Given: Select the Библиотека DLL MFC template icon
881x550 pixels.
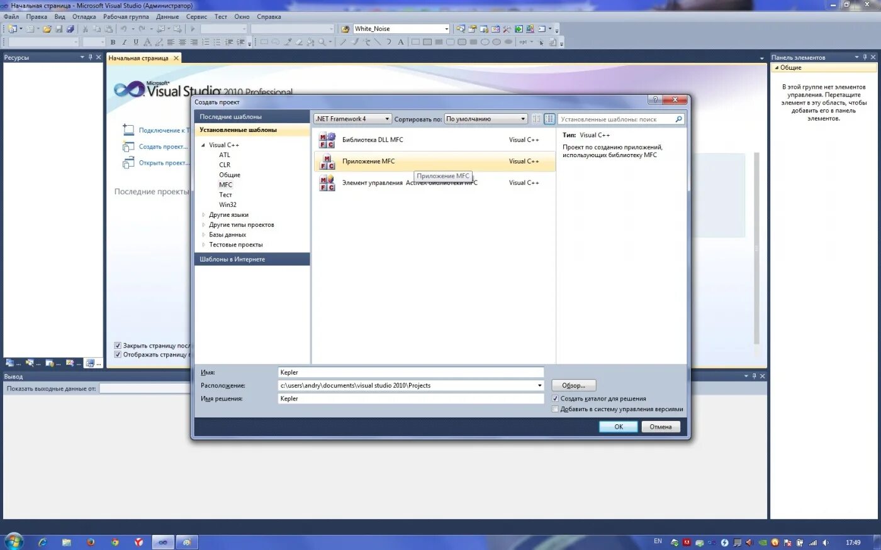Looking at the screenshot, I should (327, 140).
